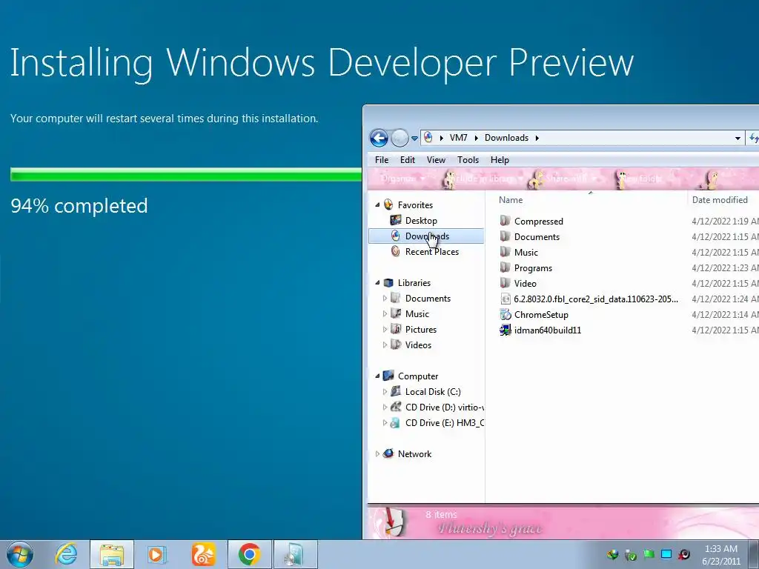Expand the Documents library node
This screenshot has height=569, width=759.
(x=385, y=299)
